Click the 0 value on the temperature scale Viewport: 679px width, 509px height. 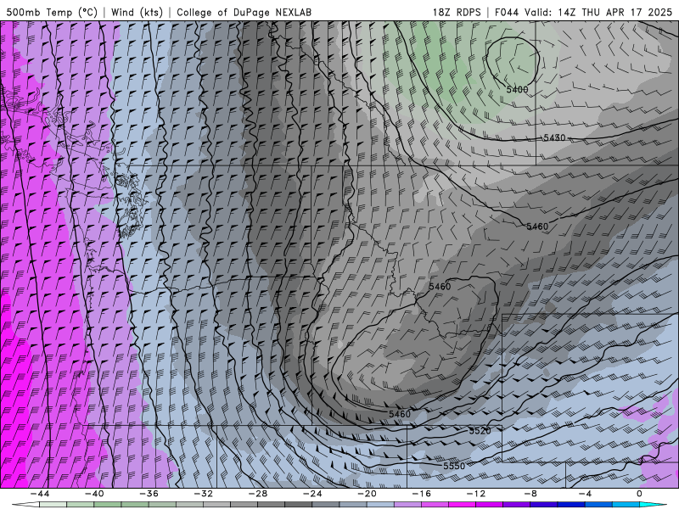[639, 494]
